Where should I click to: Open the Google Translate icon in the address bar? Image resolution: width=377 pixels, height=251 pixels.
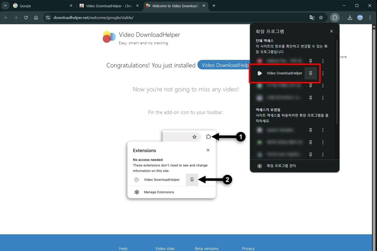coord(312,18)
